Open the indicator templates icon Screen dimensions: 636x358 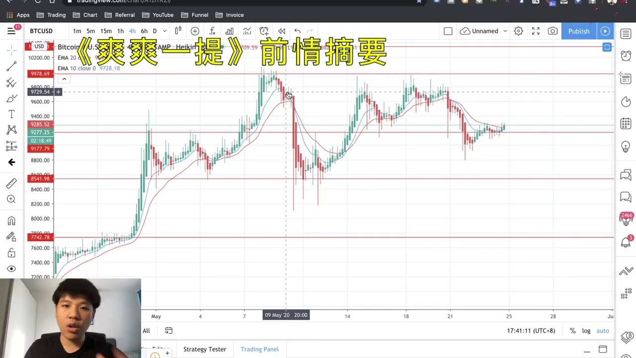pyautogui.click(x=247, y=31)
